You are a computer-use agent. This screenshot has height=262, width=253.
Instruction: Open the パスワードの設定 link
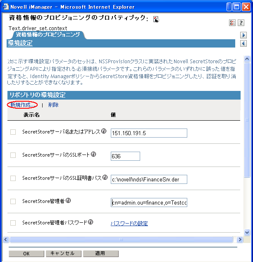point(129,224)
